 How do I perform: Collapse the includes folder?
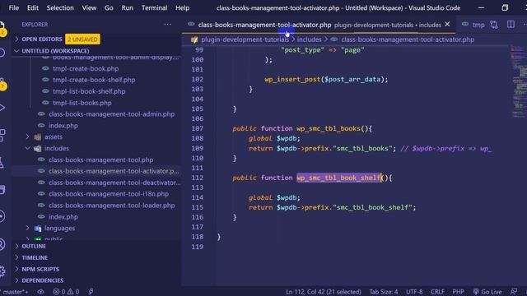pos(57,148)
